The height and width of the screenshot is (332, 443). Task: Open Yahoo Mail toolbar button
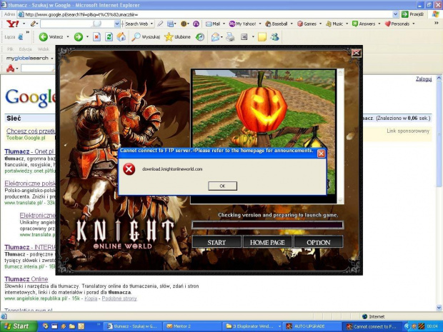pos(213,24)
